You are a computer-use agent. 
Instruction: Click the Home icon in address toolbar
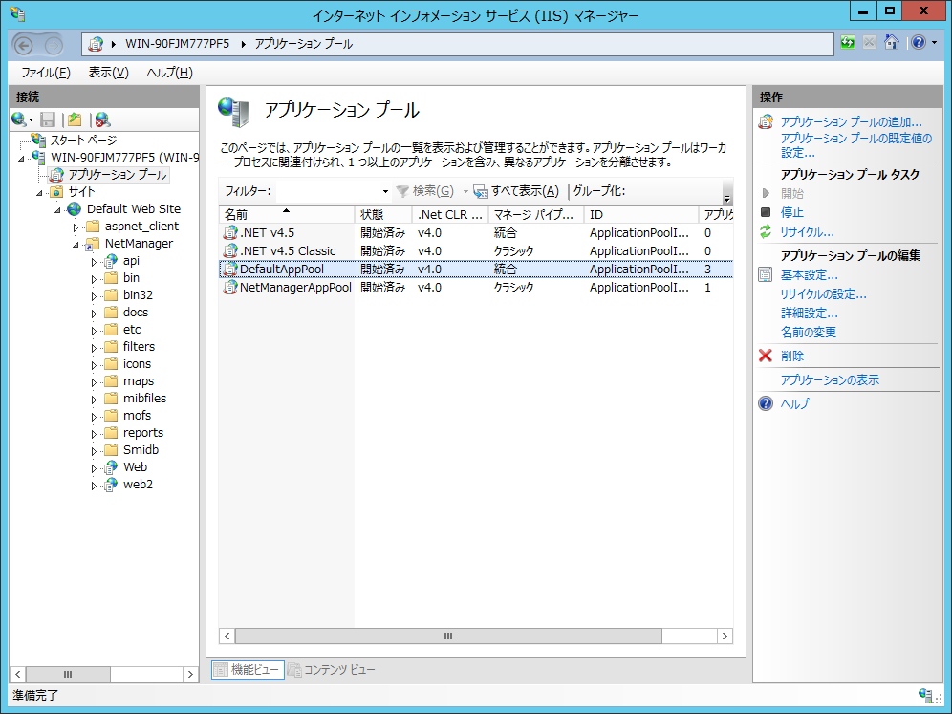pos(891,42)
